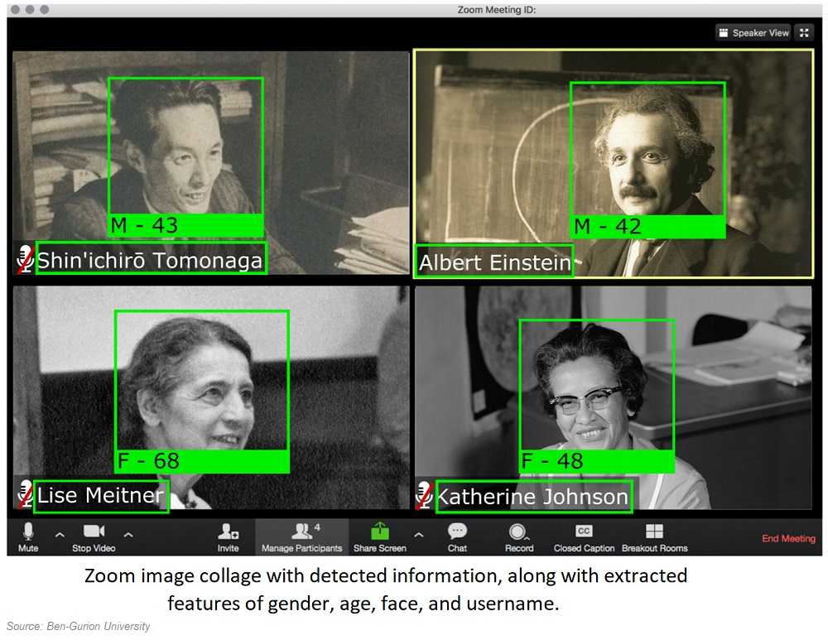
Task: Start Share Screen
Action: (x=380, y=537)
